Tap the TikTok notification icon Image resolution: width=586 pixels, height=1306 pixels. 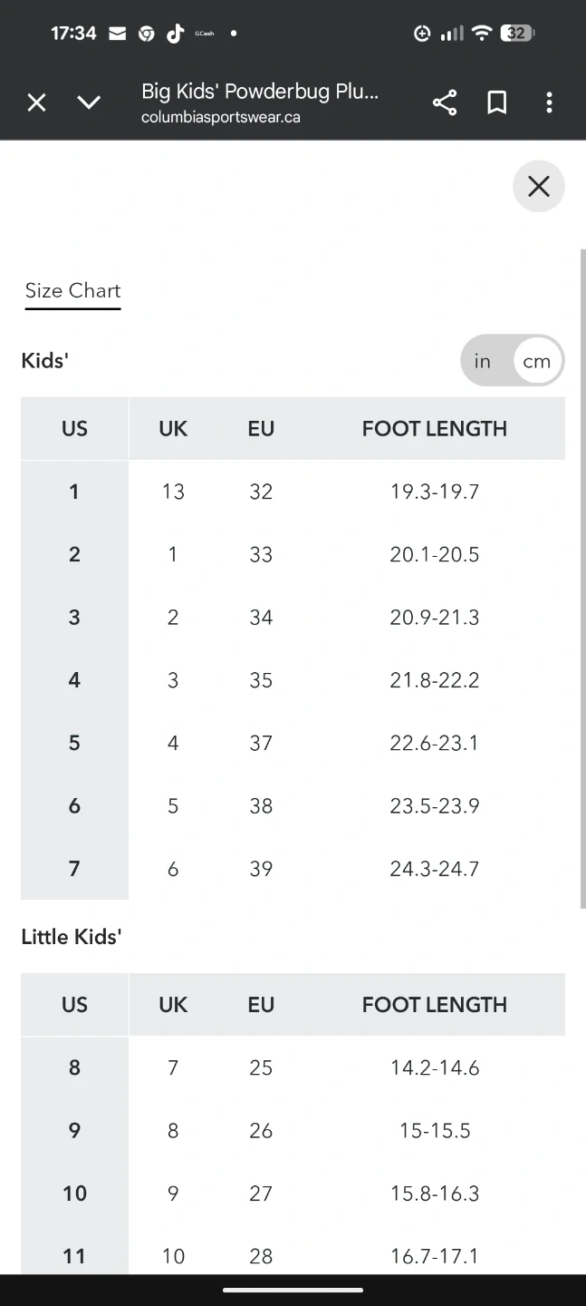click(175, 34)
